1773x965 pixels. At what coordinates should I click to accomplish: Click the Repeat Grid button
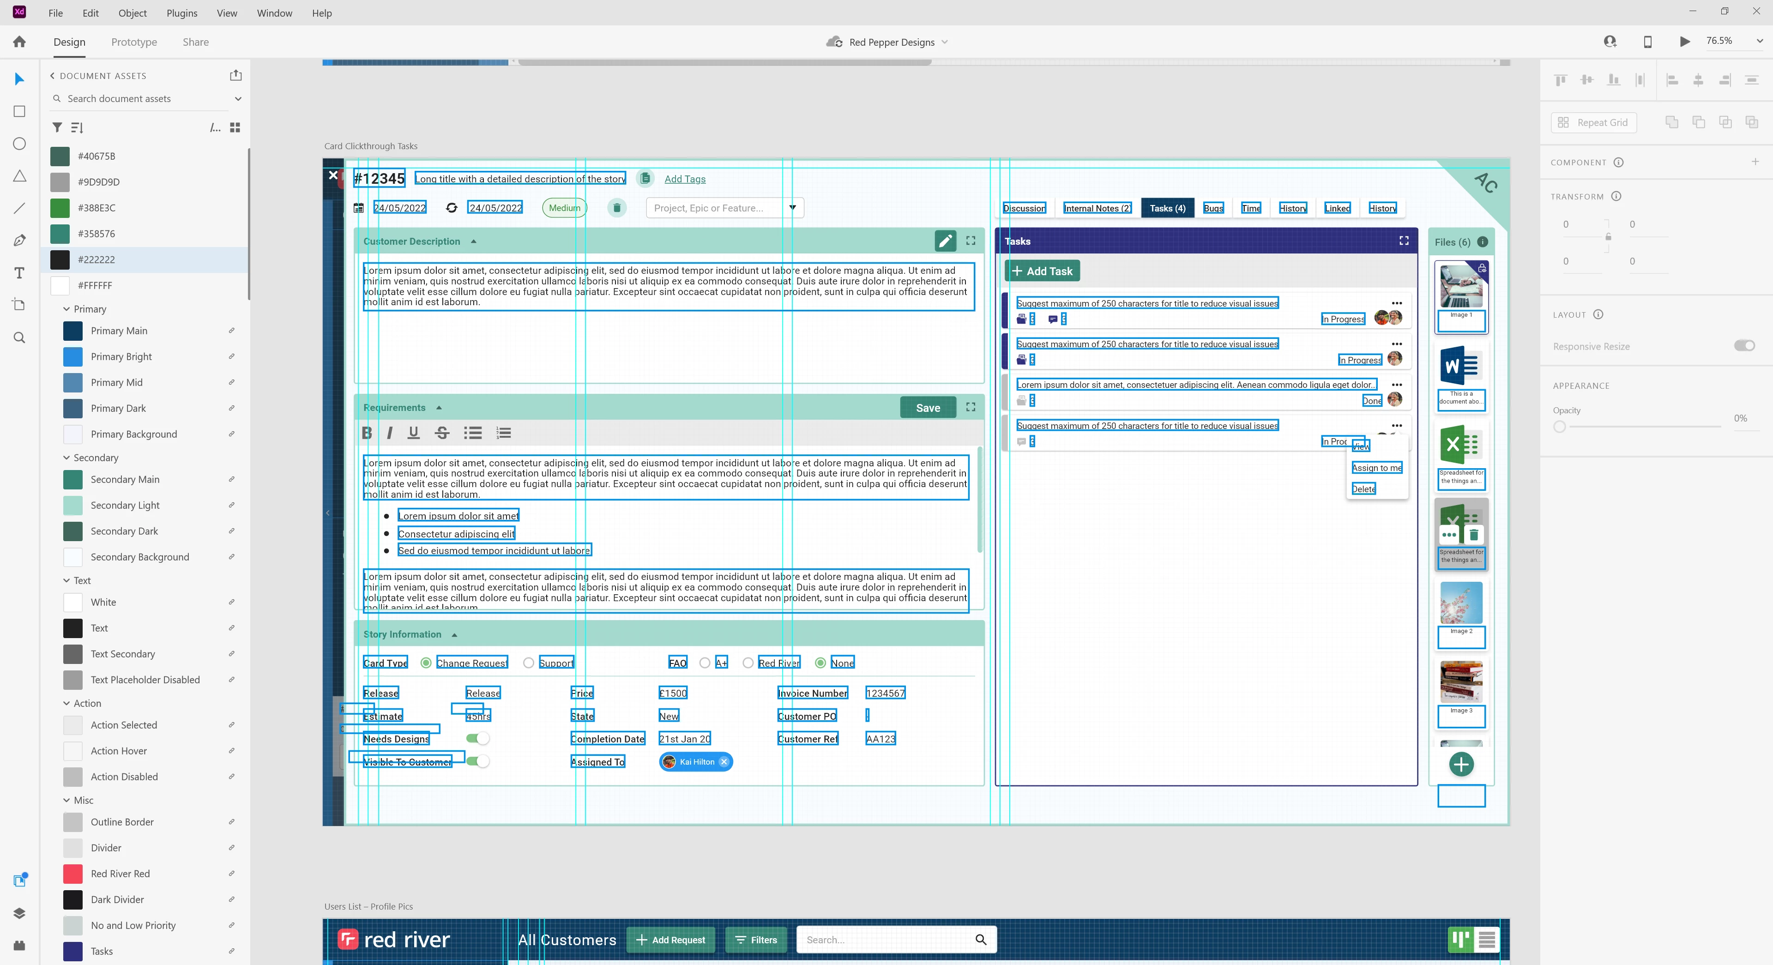[x=1593, y=122]
